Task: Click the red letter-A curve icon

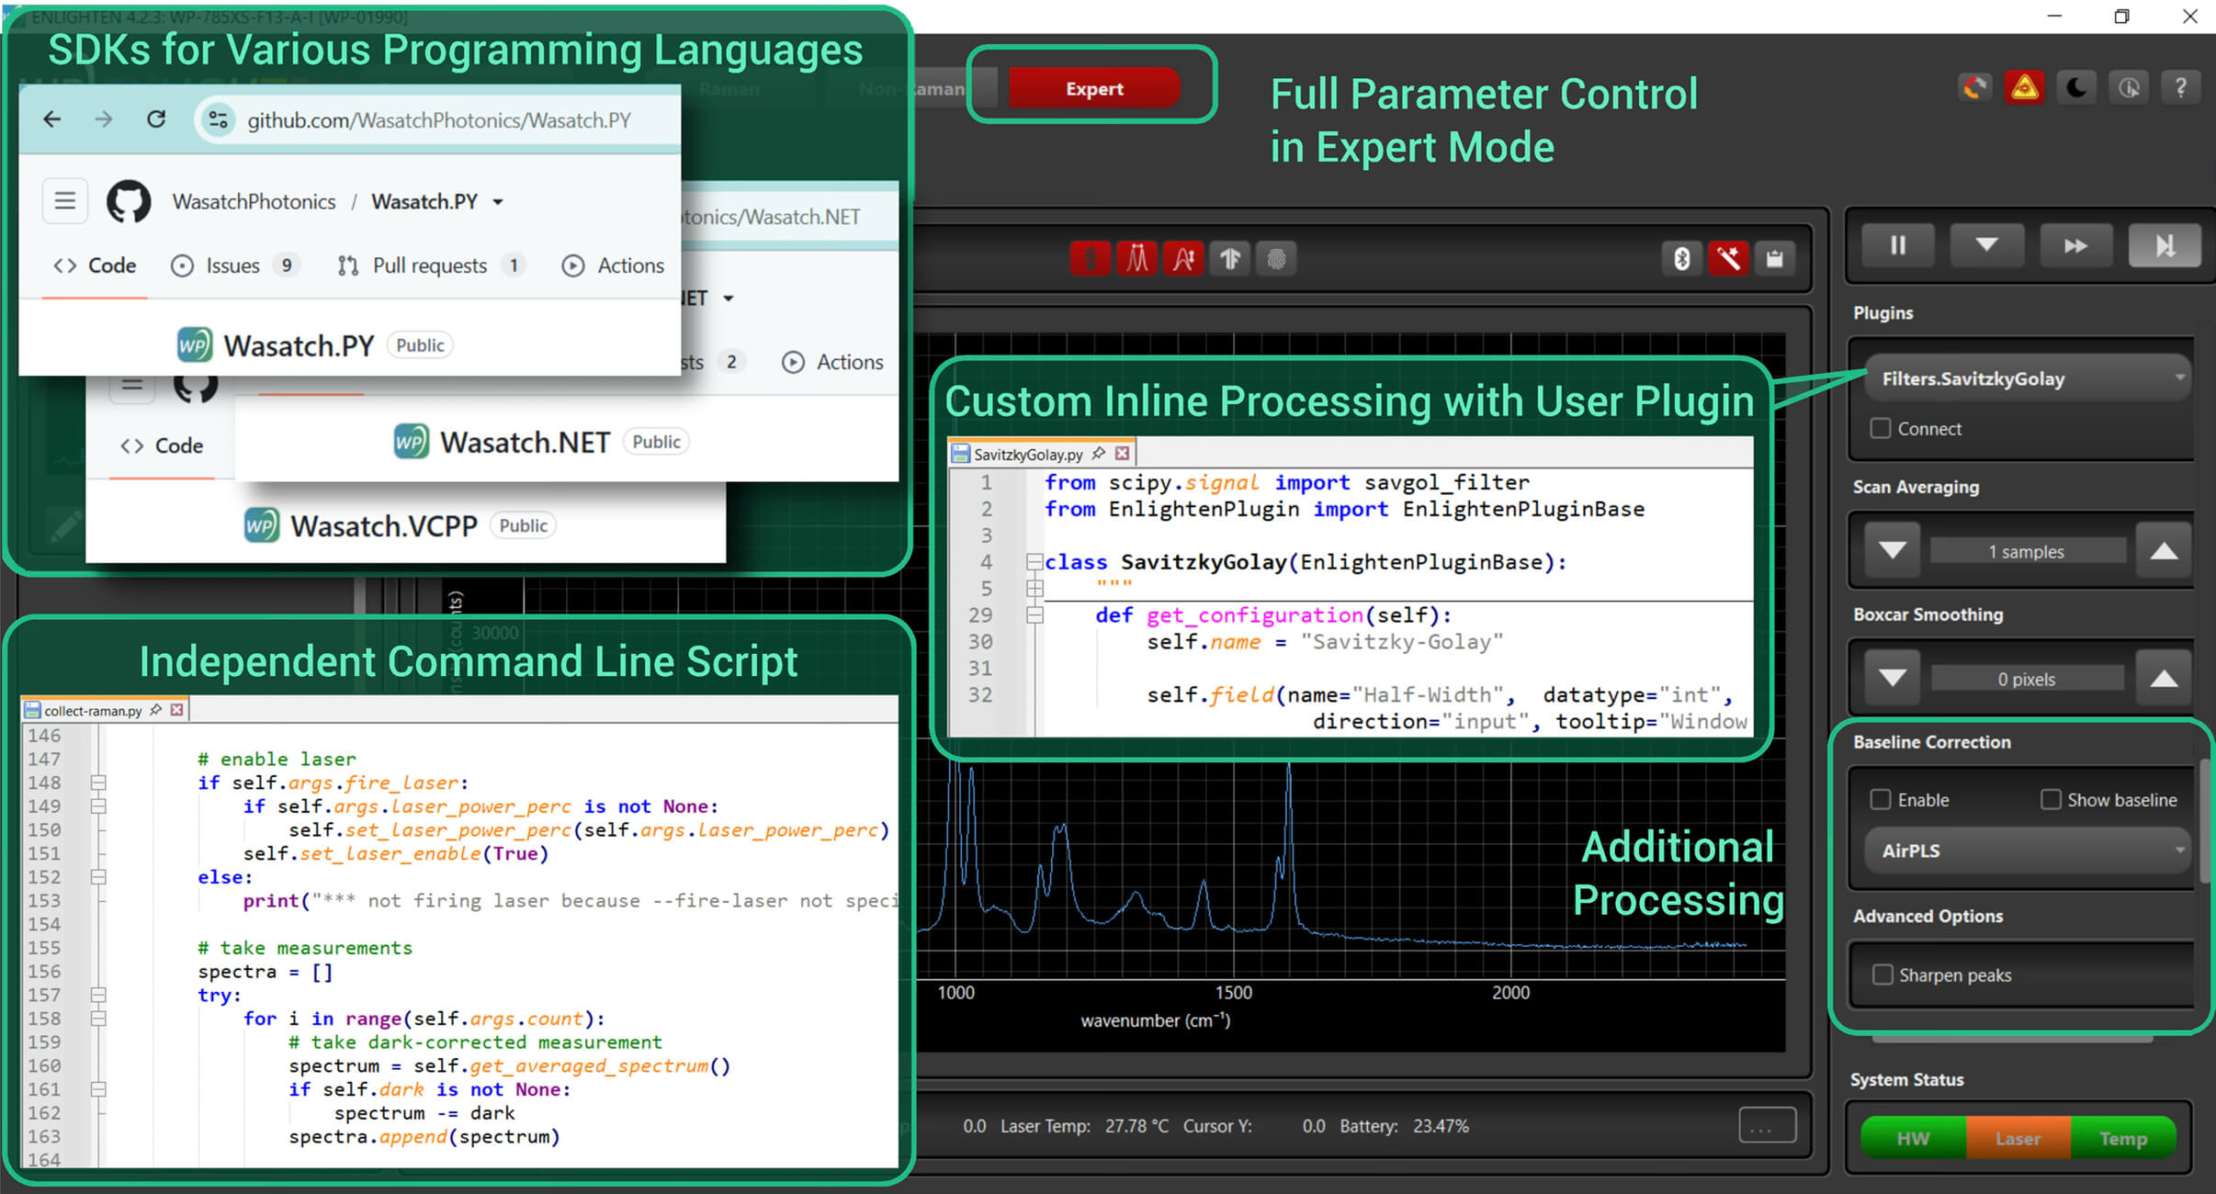Action: coord(1183,259)
